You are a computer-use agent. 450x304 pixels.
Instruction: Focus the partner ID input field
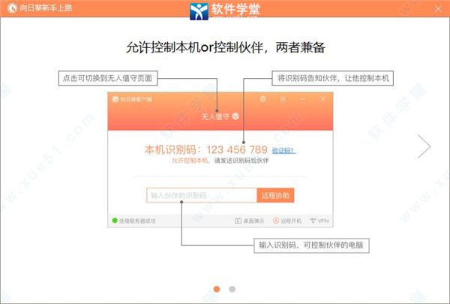click(x=202, y=195)
